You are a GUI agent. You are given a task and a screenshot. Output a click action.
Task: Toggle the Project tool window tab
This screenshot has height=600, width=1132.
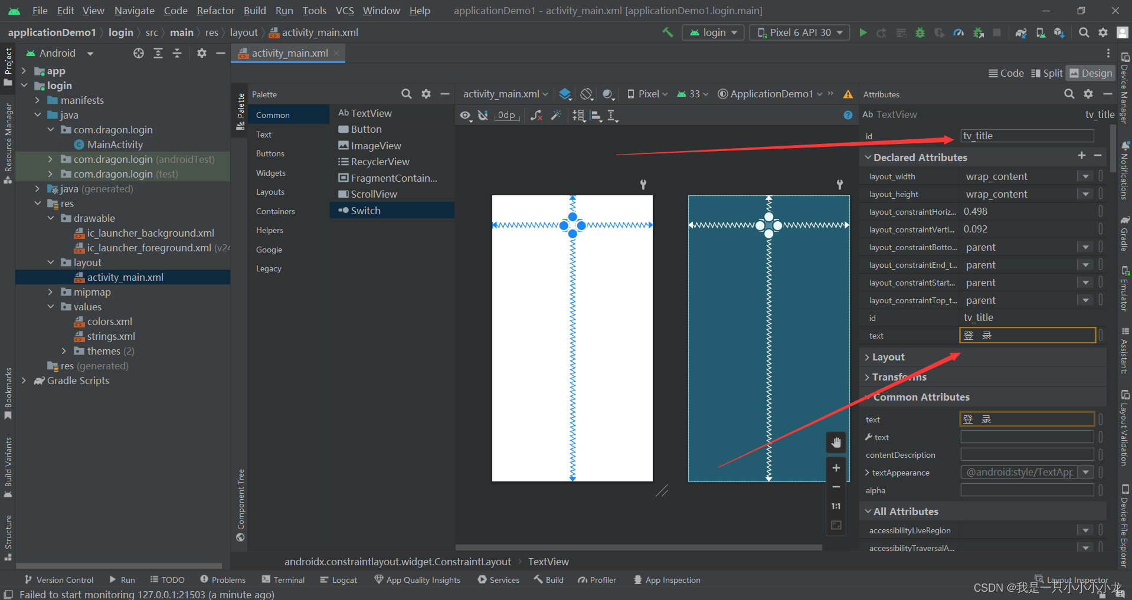[8, 66]
